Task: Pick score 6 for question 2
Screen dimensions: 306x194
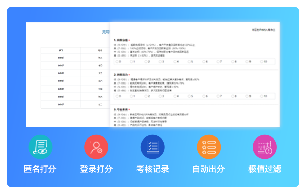Action: [204, 96]
